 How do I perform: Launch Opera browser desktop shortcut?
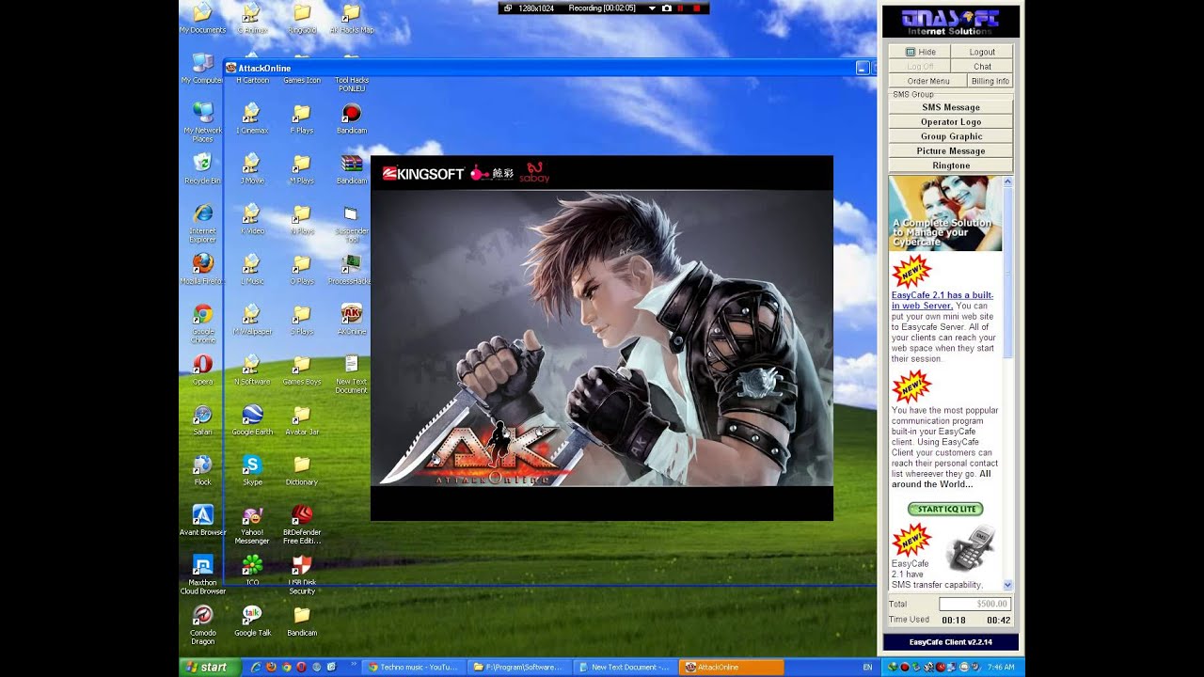coord(202,370)
